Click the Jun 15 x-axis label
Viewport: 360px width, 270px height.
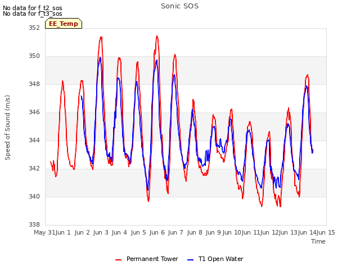click(x=326, y=232)
